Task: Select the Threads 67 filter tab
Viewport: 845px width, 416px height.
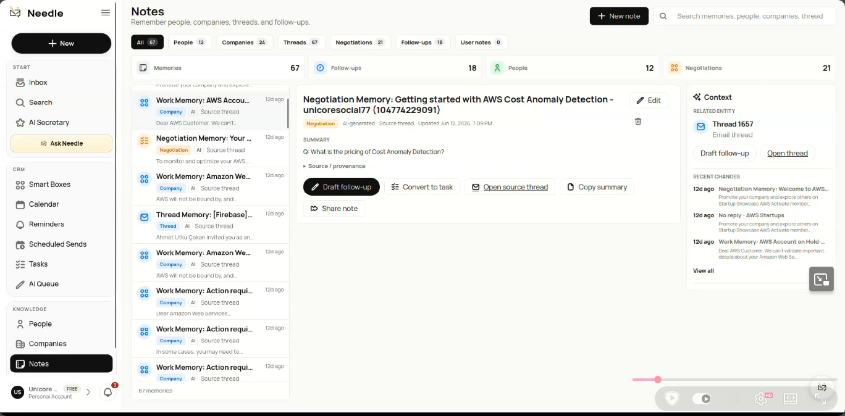Action: 301,43
